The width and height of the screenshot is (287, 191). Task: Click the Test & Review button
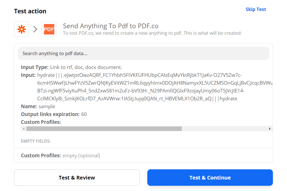tap(77, 177)
